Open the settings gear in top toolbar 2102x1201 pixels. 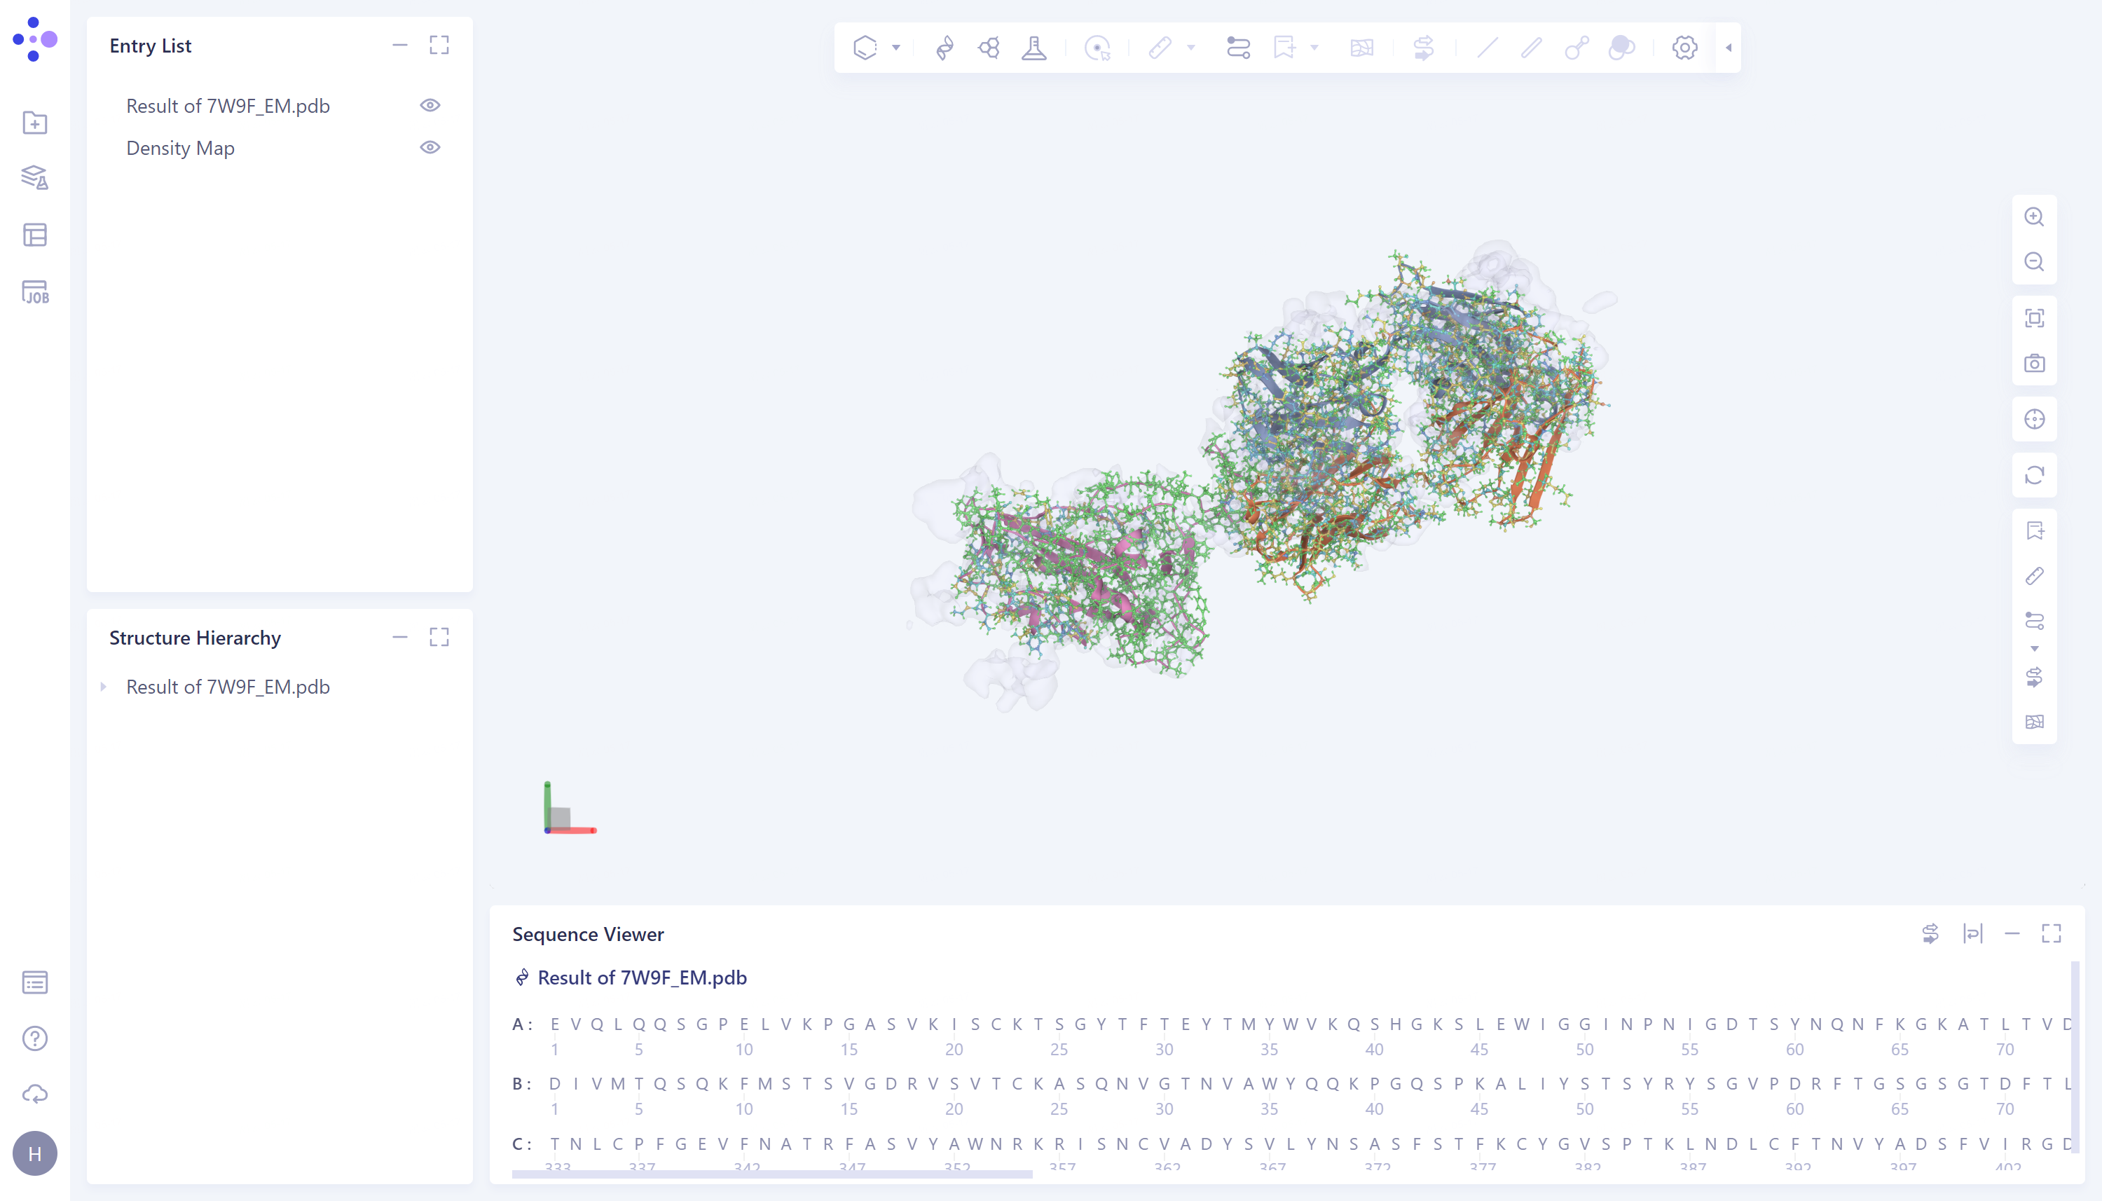click(1684, 48)
